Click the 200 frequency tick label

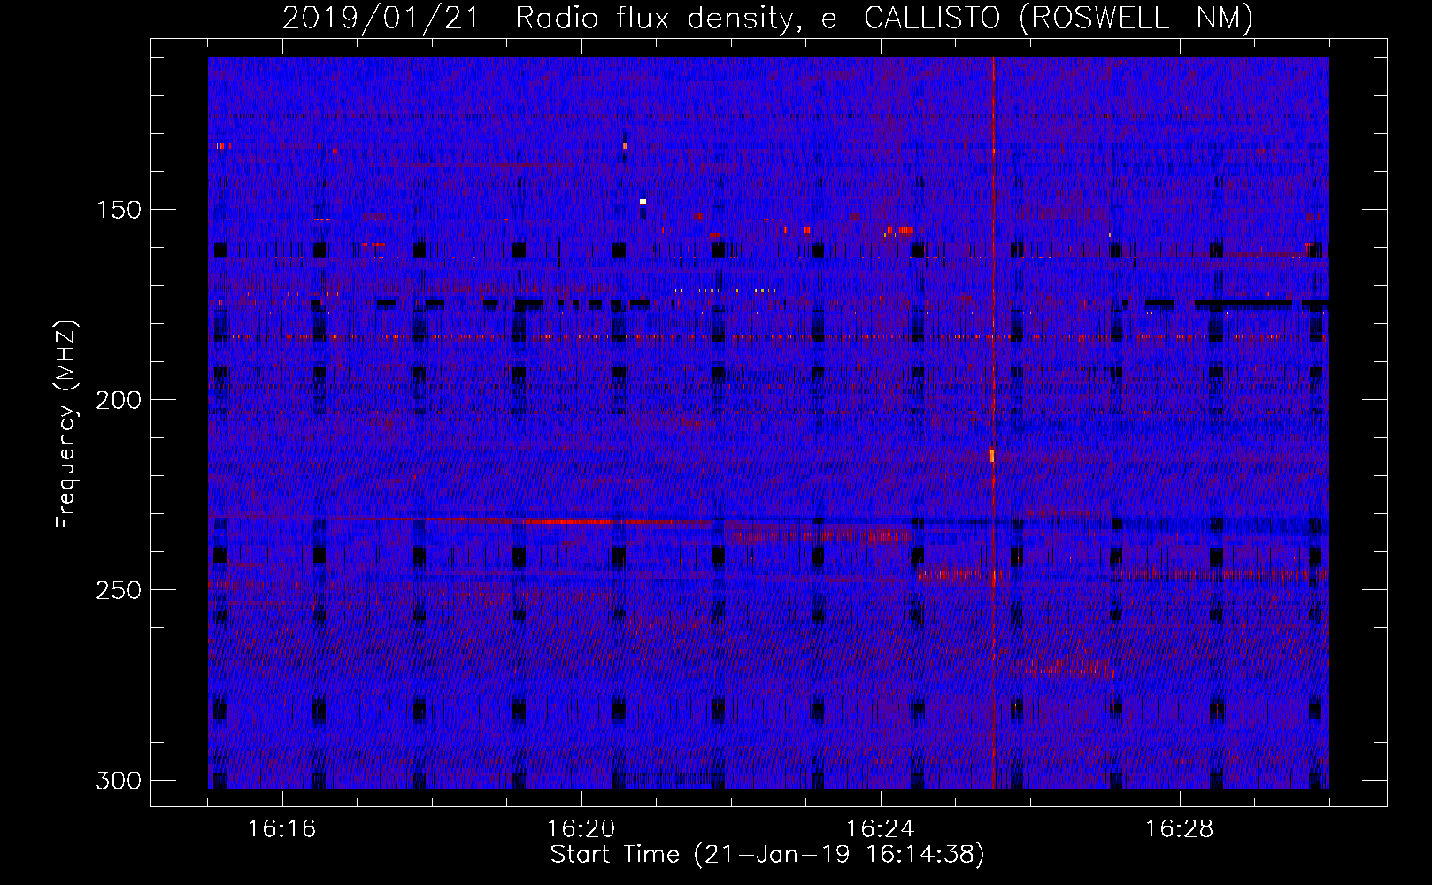click(x=119, y=400)
